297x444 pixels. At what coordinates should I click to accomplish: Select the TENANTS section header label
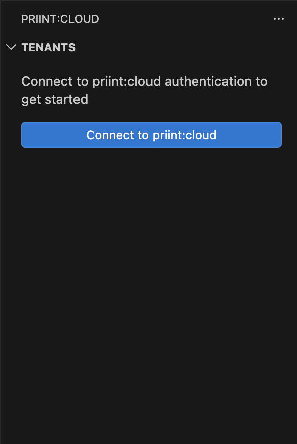click(x=48, y=47)
